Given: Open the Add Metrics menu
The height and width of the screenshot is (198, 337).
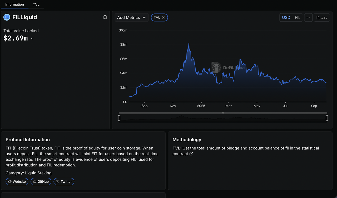Looking at the screenshot, I should point(131,17).
